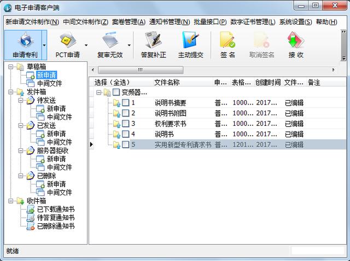Check the box for row 4 说明书
Screen dimensions: 350x261
point(125,134)
